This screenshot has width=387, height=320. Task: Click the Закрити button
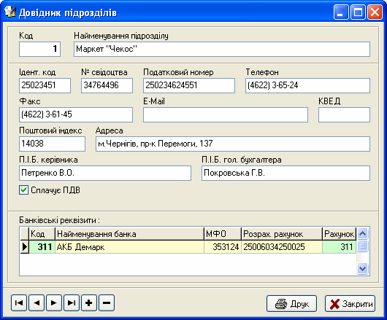pos(350,304)
